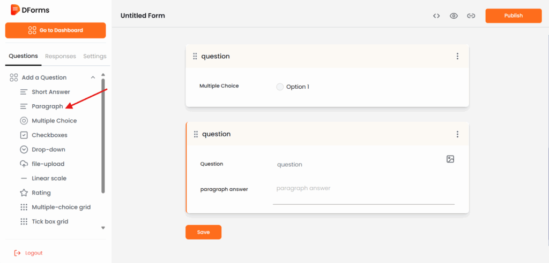The height and width of the screenshot is (263, 549).
Task: Log out using the Logout link
Action: pos(33,253)
